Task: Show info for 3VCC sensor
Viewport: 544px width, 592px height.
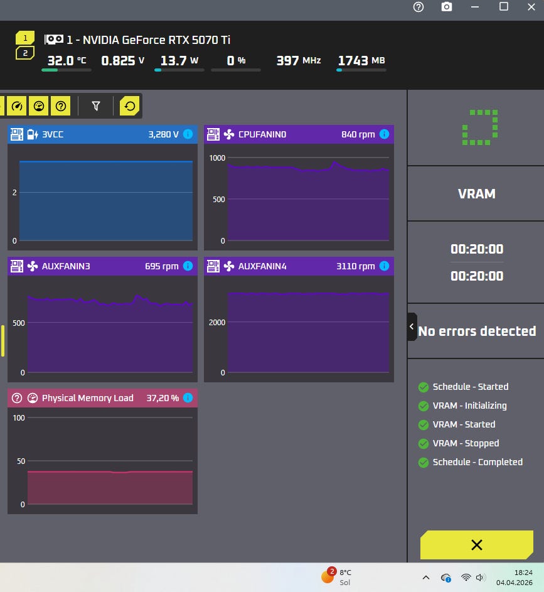Action: [188, 134]
